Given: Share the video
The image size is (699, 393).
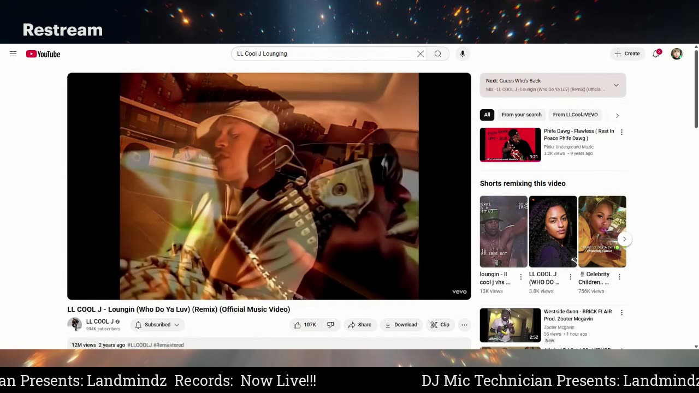Looking at the screenshot, I should [x=360, y=325].
